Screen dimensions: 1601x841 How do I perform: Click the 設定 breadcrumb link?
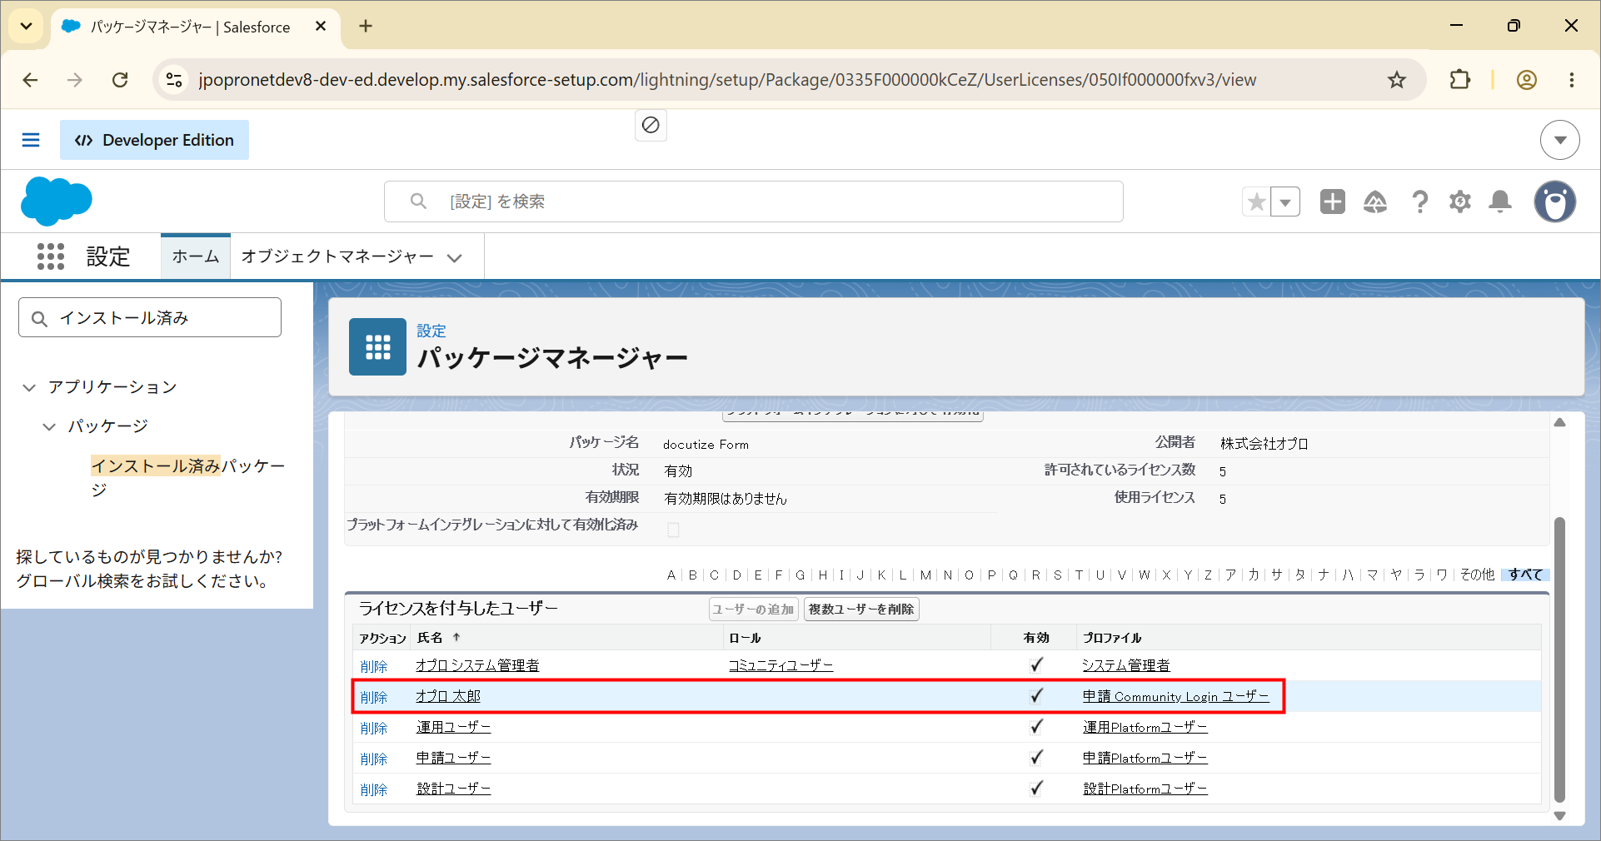click(x=431, y=331)
